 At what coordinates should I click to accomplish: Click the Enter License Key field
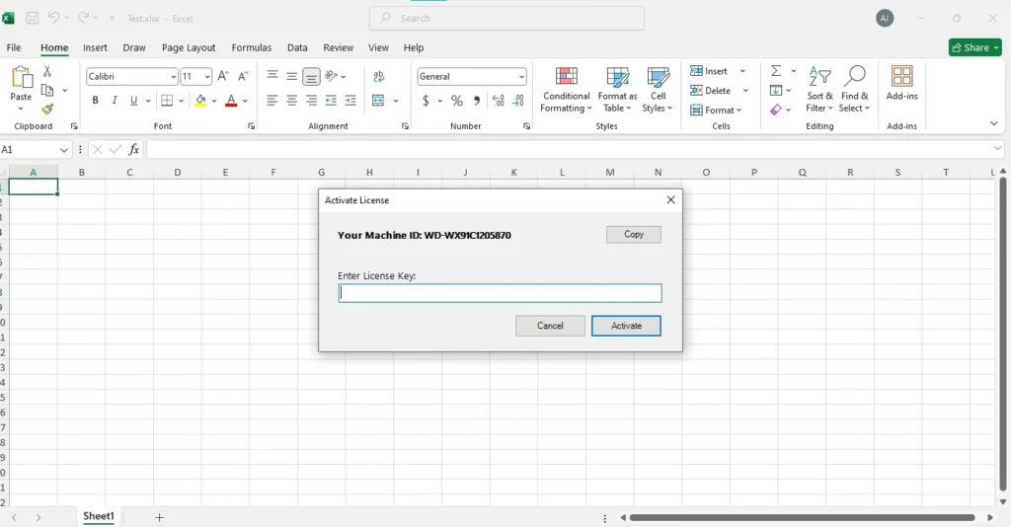500,293
